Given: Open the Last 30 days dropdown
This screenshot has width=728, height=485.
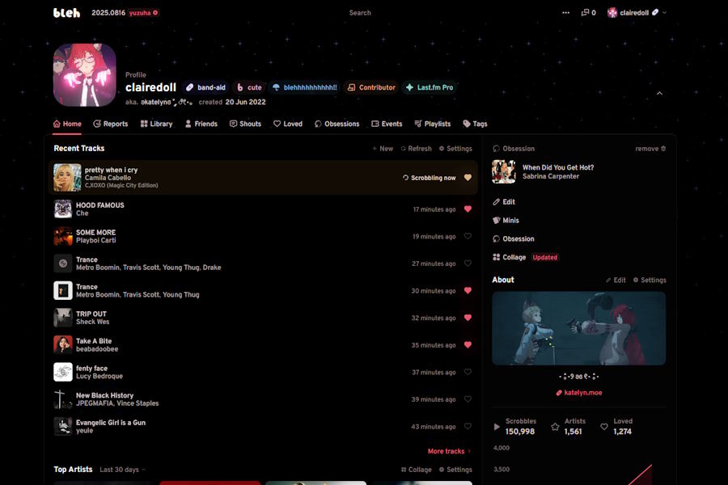Looking at the screenshot, I should (123, 470).
